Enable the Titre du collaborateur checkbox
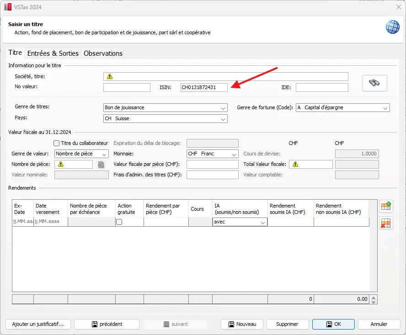Image resolution: width=406 pixels, height=335 pixels. point(57,143)
